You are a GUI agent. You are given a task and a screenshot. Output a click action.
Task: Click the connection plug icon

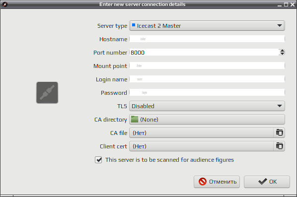click(47, 92)
